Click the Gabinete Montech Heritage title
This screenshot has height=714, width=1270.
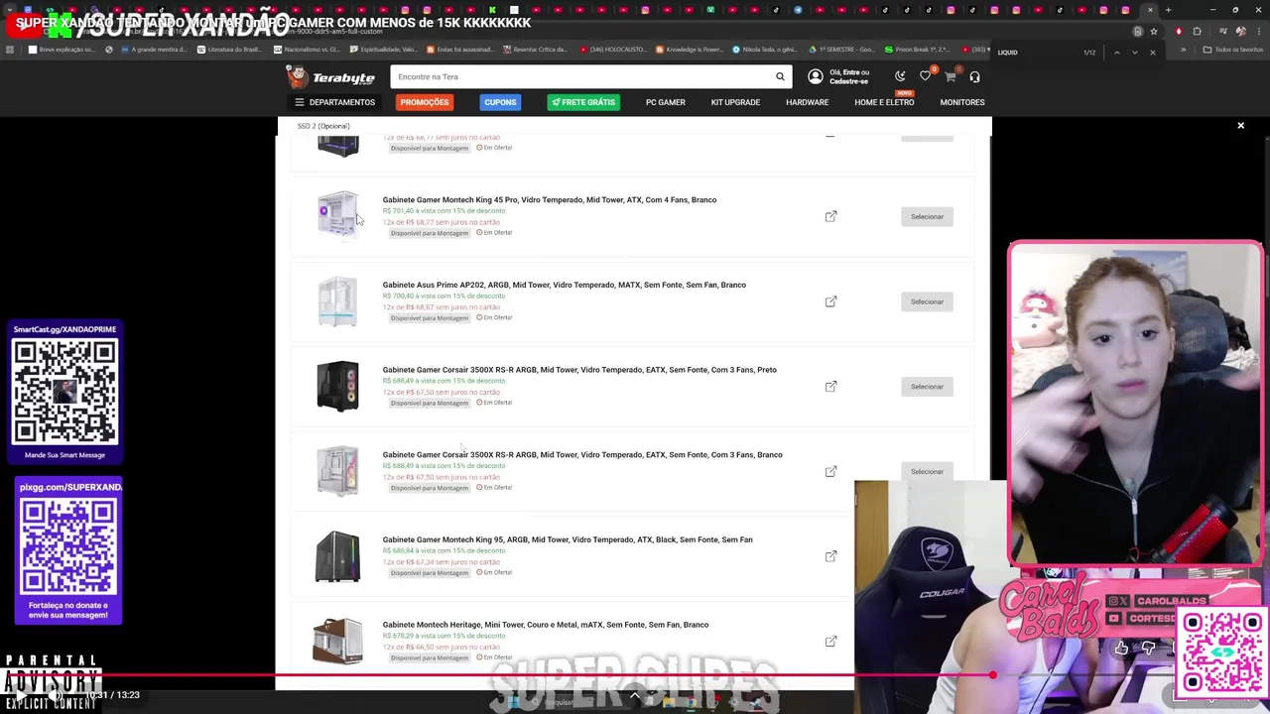pyautogui.click(x=546, y=625)
